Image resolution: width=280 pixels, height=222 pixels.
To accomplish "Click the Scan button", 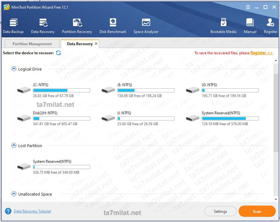I will point(257,211).
